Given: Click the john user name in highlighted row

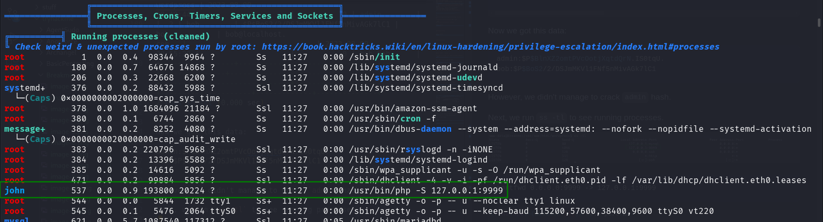Looking at the screenshot, I should 15,190.
